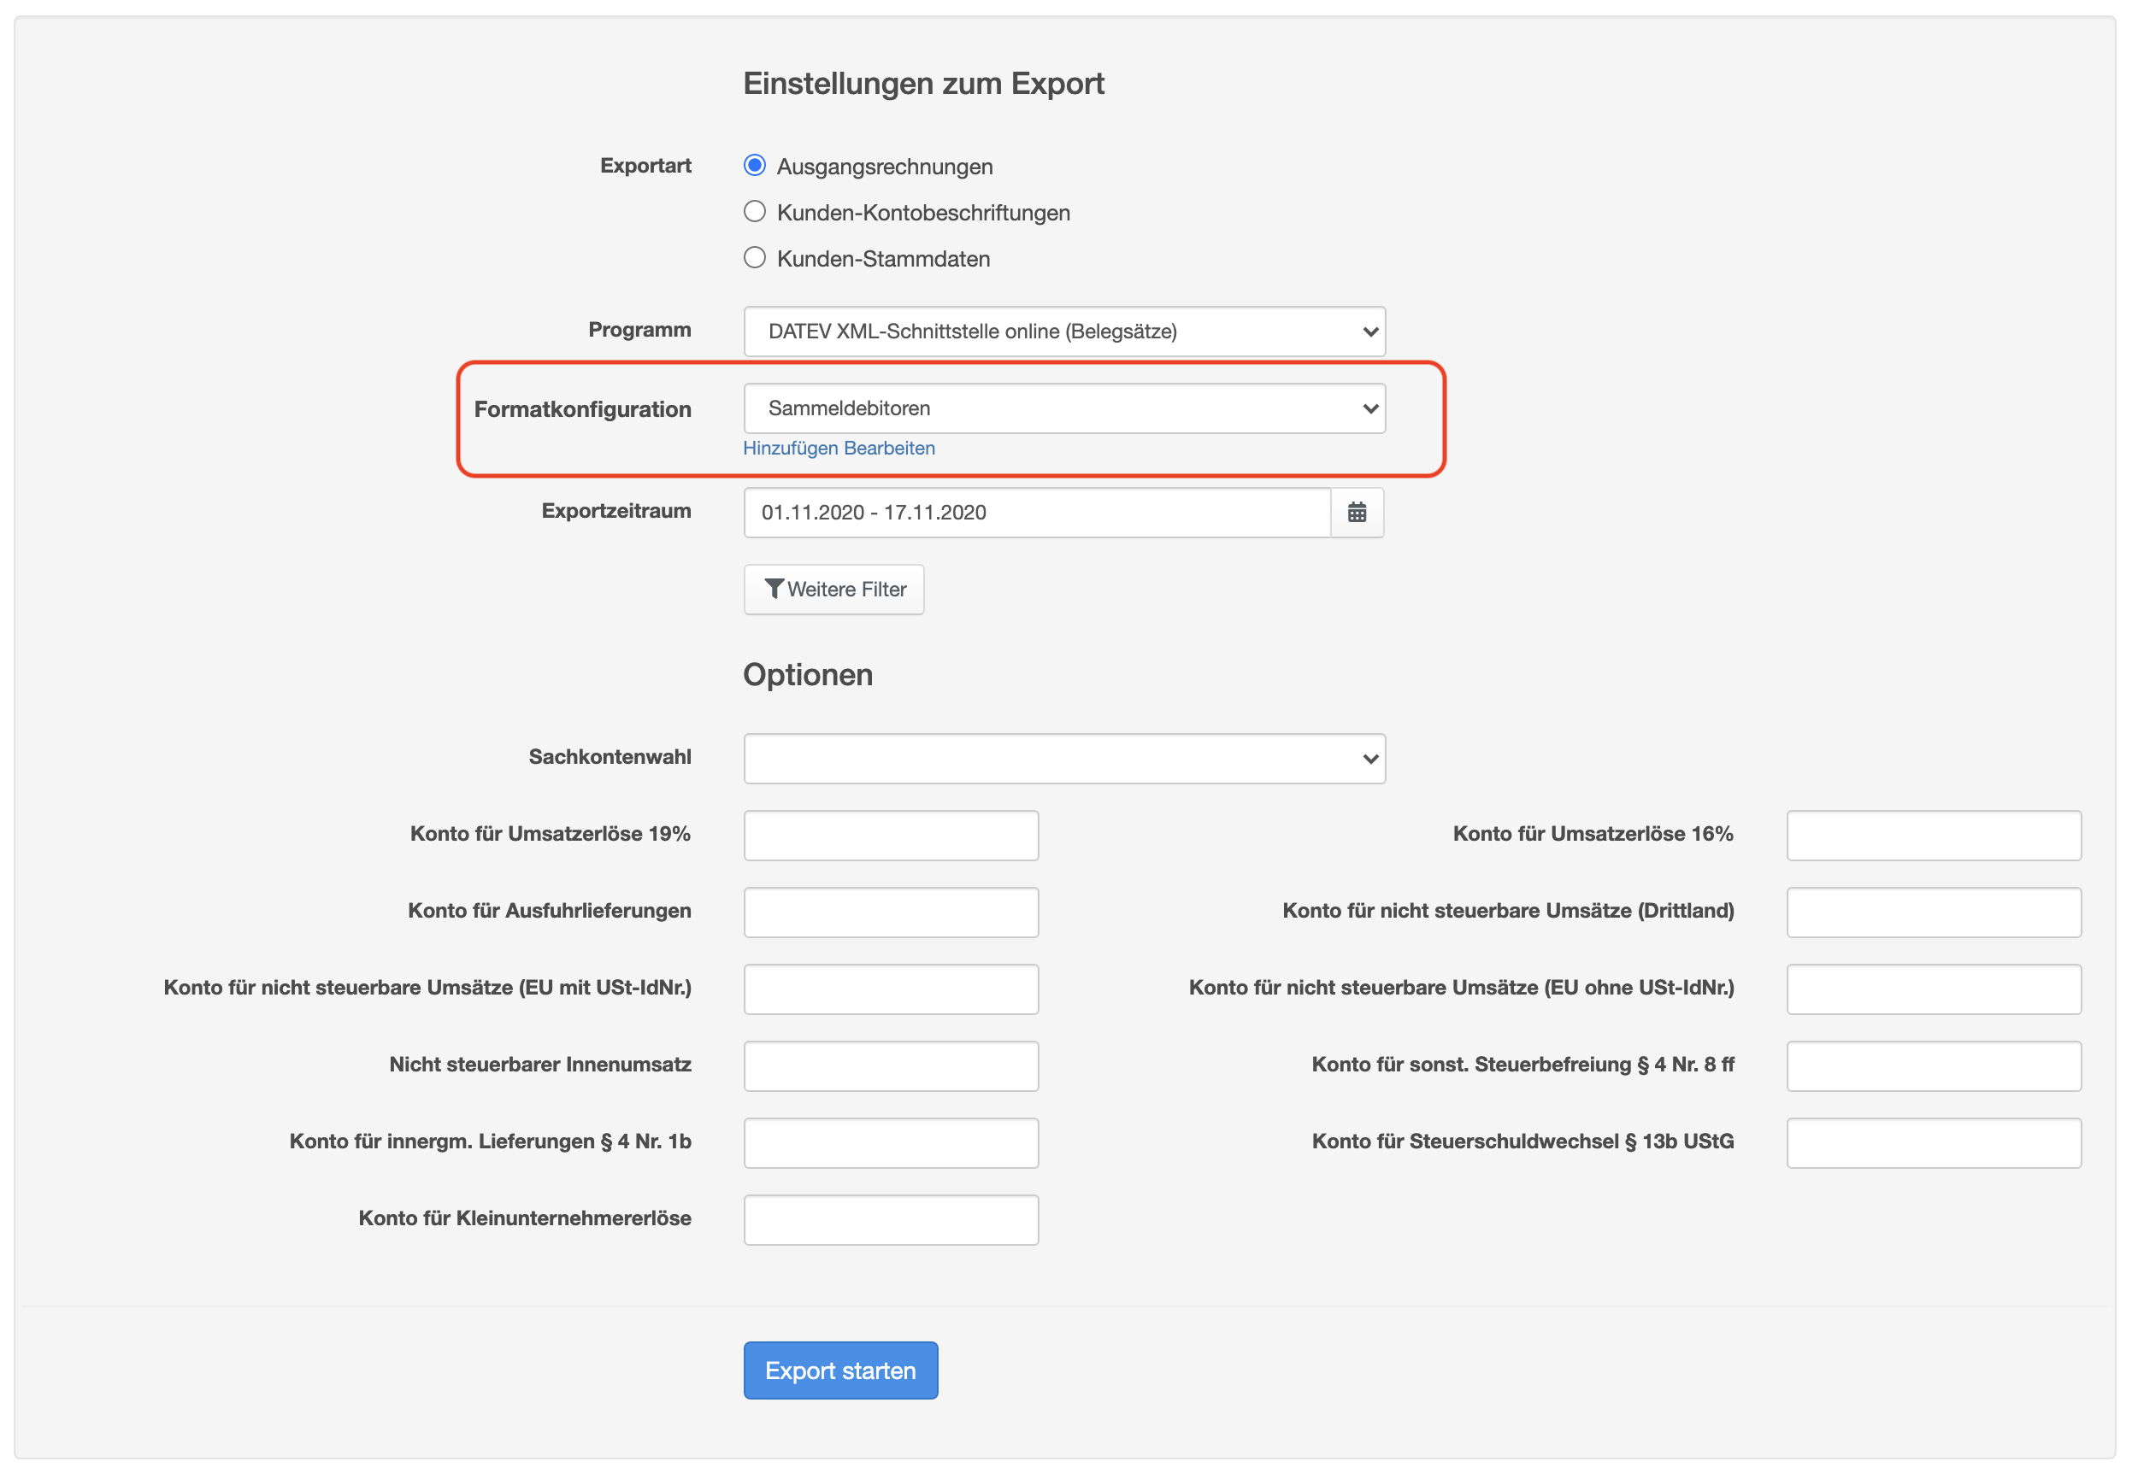The image size is (2132, 1473).
Task: Click the calendar icon next to Exportzeitraum
Action: 1357,513
